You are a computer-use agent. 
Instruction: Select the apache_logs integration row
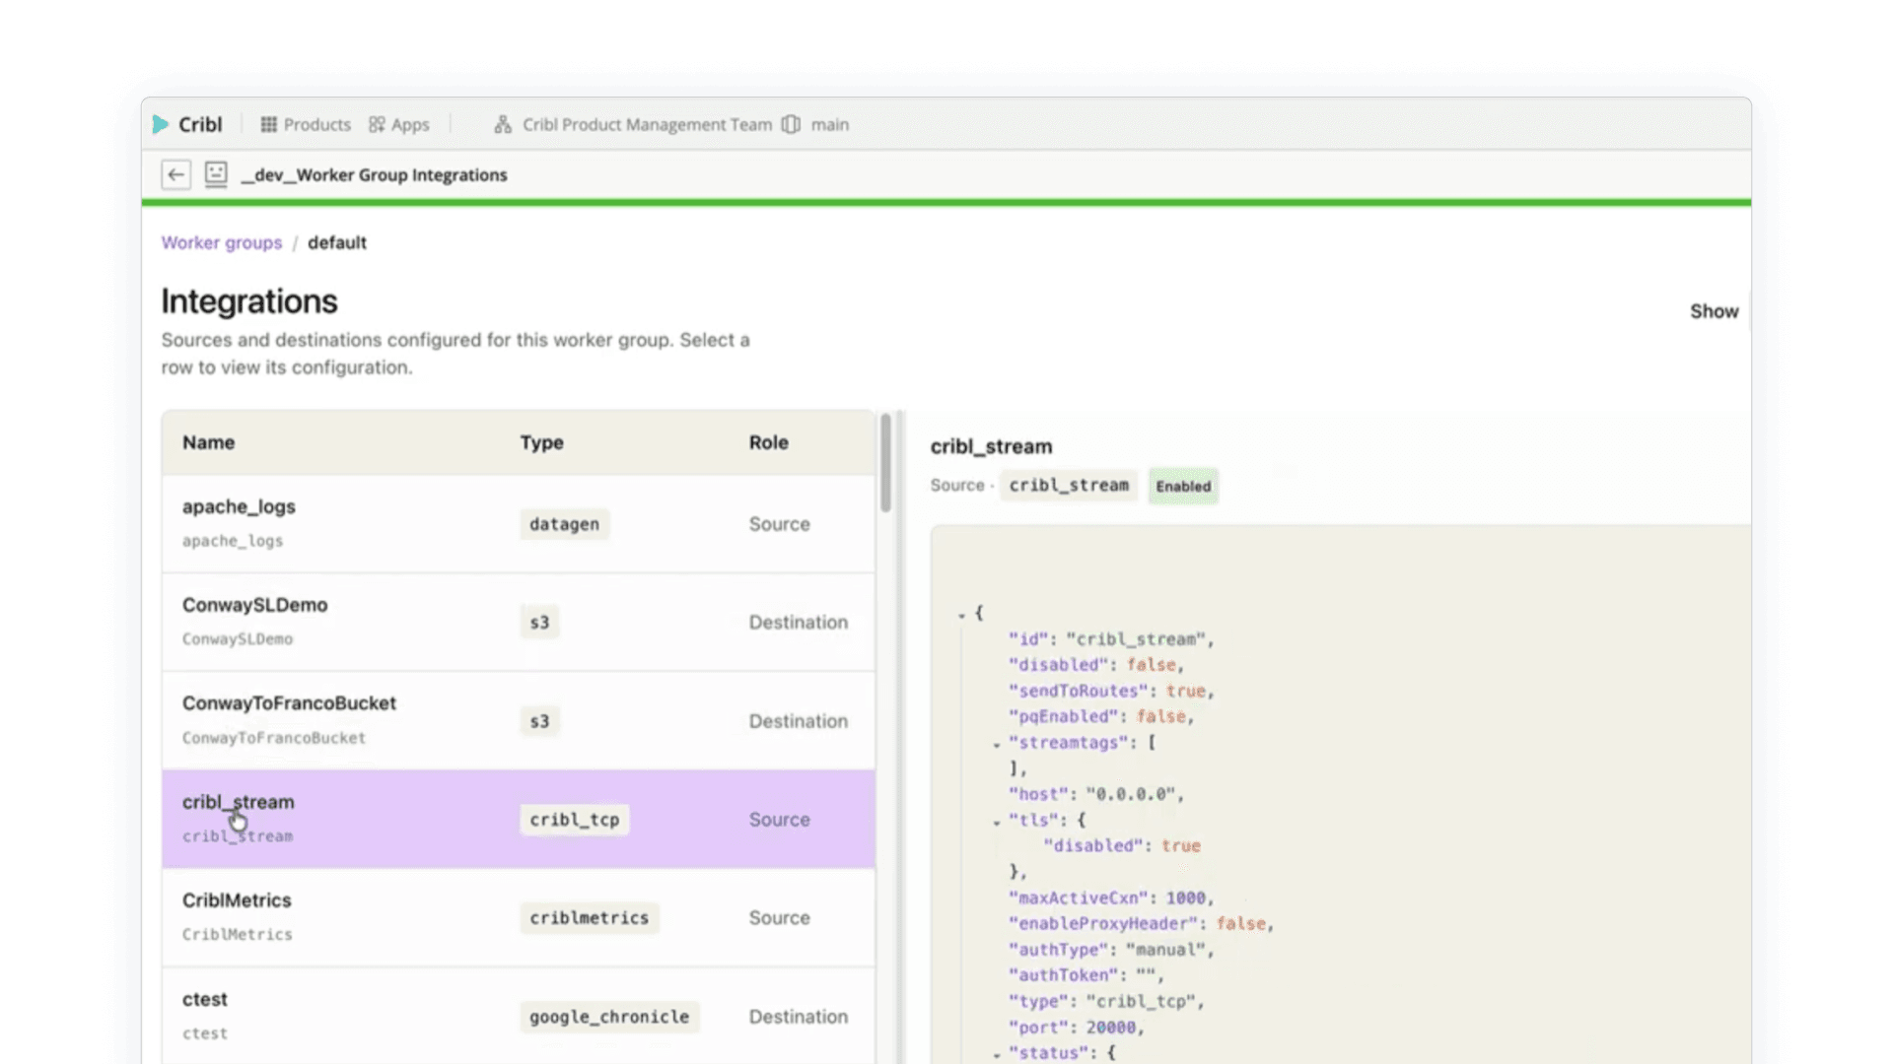click(519, 523)
